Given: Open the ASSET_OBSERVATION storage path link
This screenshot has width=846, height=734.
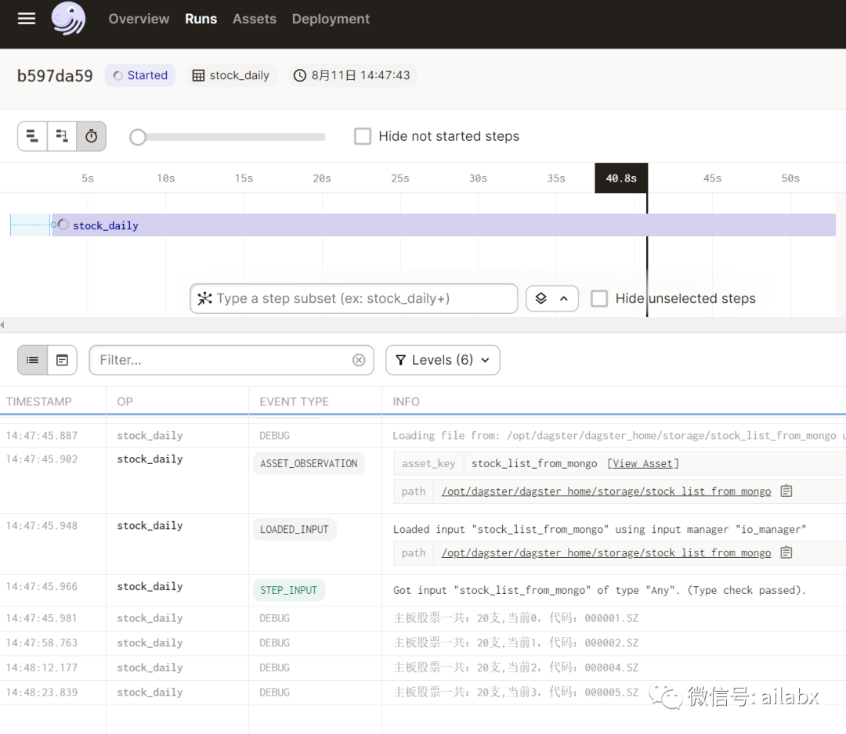Looking at the screenshot, I should pos(606,491).
